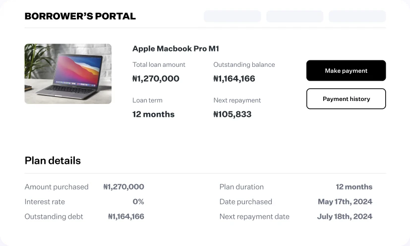410x246 pixels.
Task: Click the Plan details heading
Action: click(x=53, y=160)
